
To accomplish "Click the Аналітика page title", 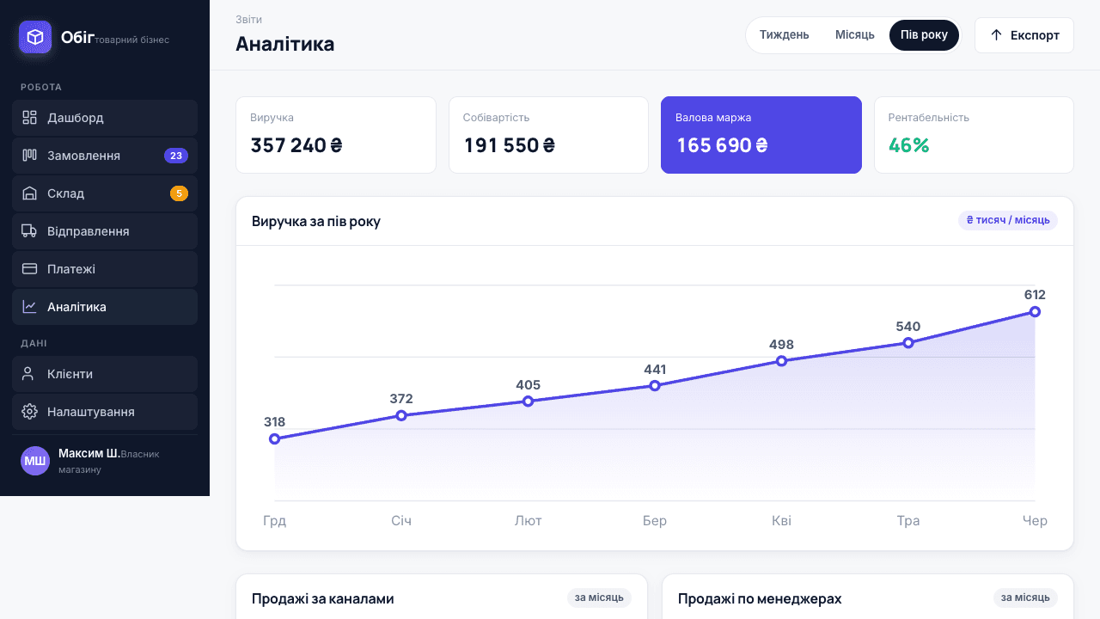I will click(285, 44).
